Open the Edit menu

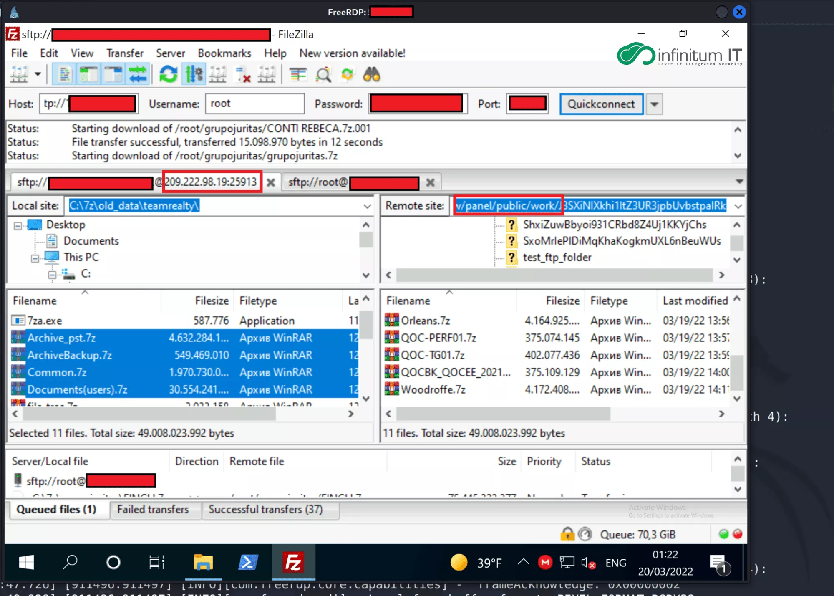pos(49,53)
